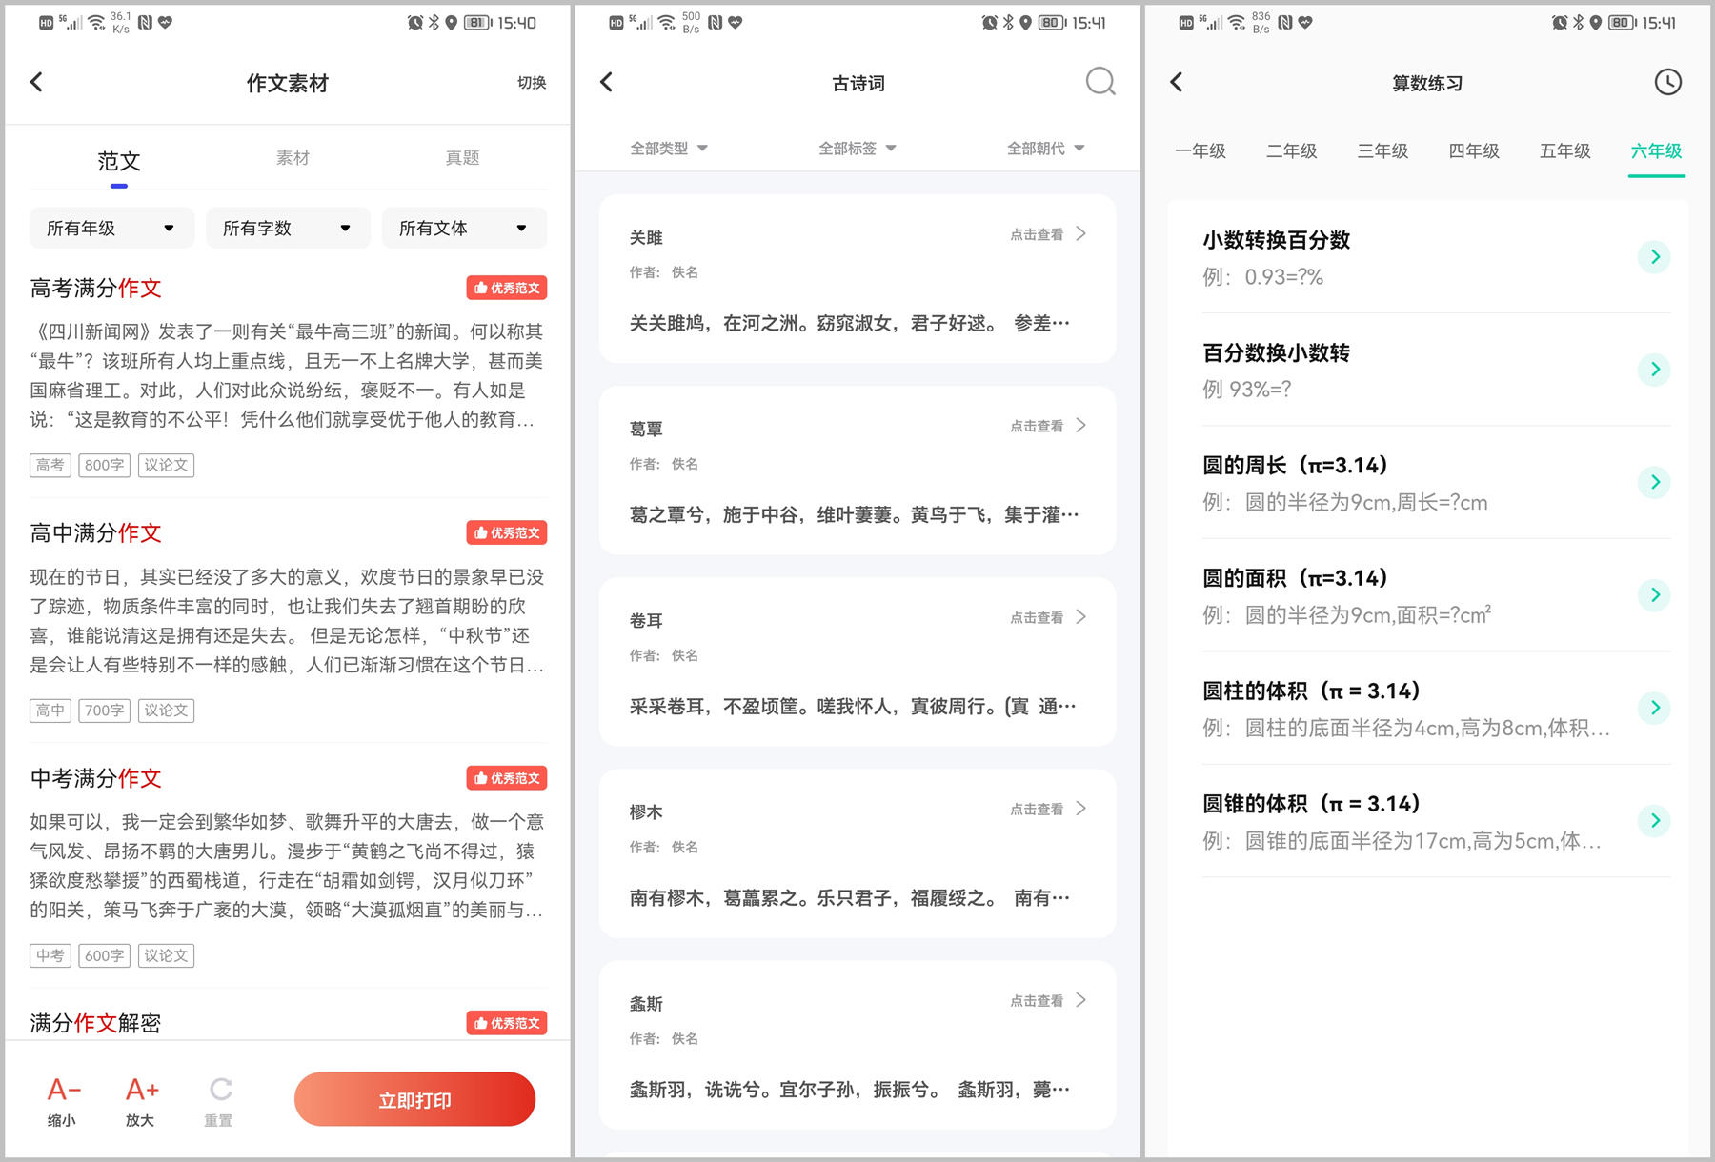Open 小数转换百分数 arrow icon
Screen dimensions: 1715x1162
coord(1655,256)
